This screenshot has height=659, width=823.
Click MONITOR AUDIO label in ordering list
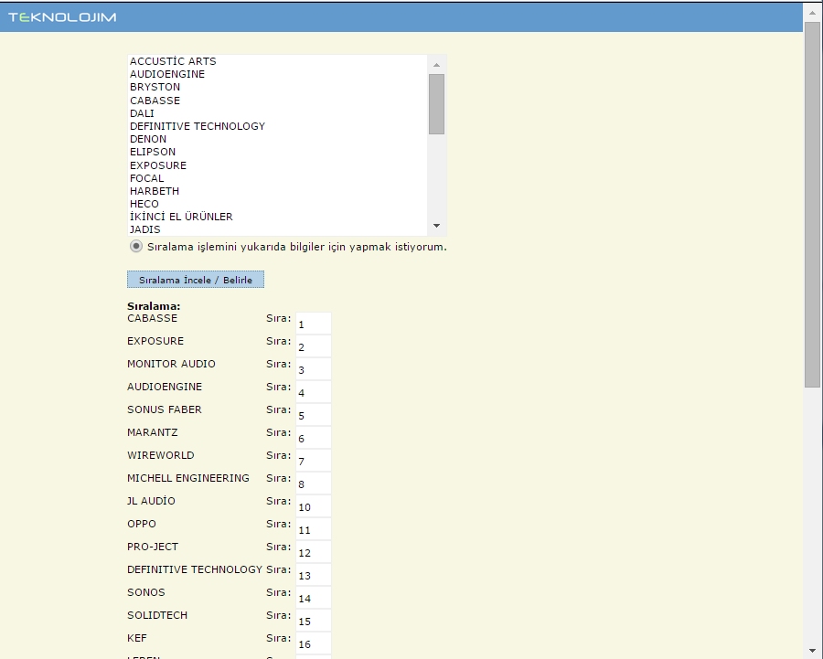point(171,364)
